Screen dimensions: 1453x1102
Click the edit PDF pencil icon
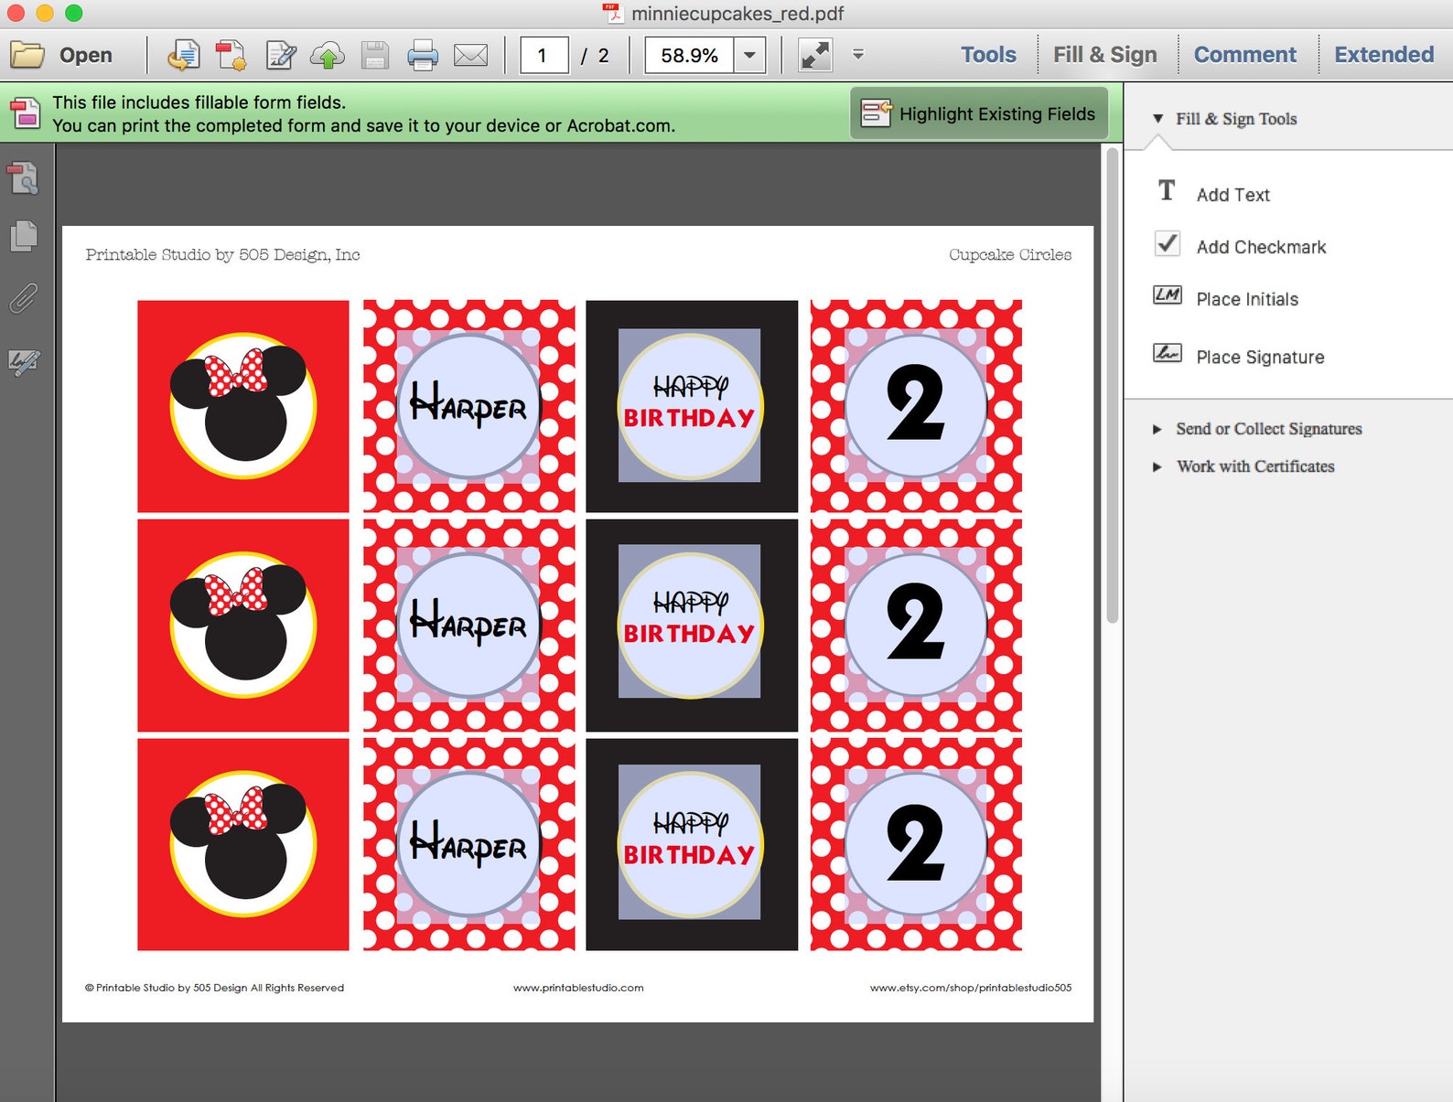click(280, 55)
